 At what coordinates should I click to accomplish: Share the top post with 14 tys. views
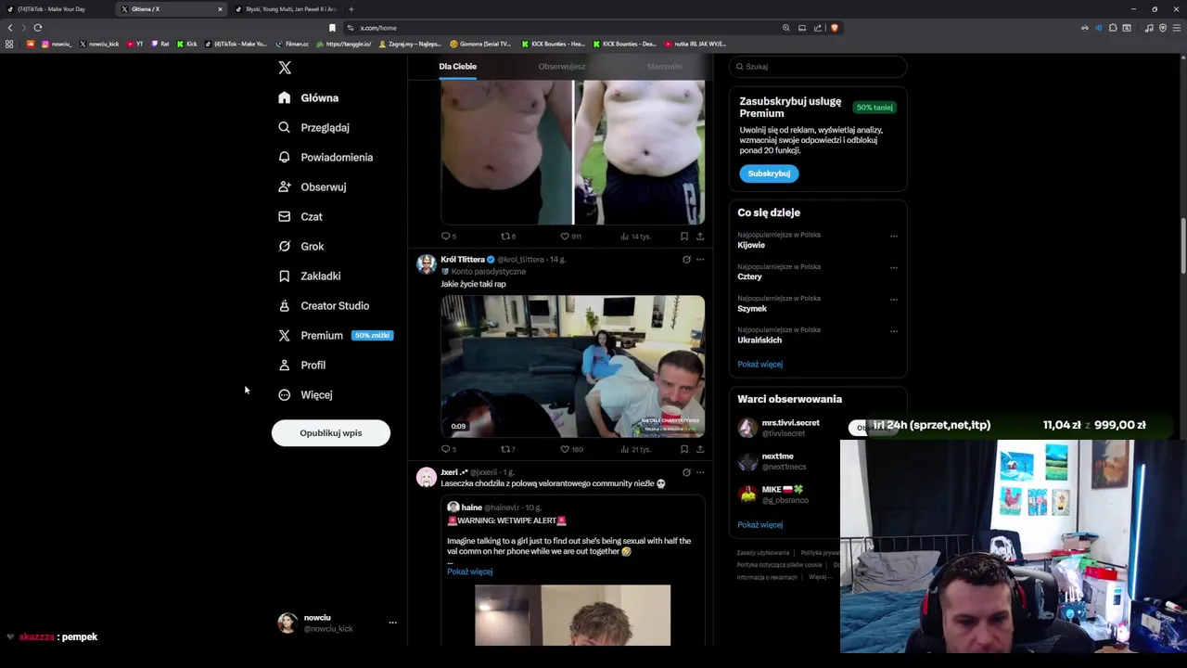point(700,237)
